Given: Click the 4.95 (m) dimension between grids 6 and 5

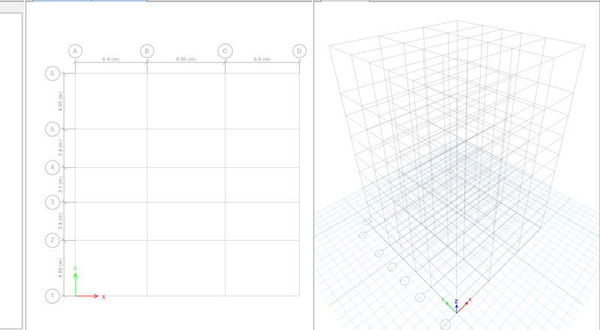Looking at the screenshot, I should click(x=61, y=101).
